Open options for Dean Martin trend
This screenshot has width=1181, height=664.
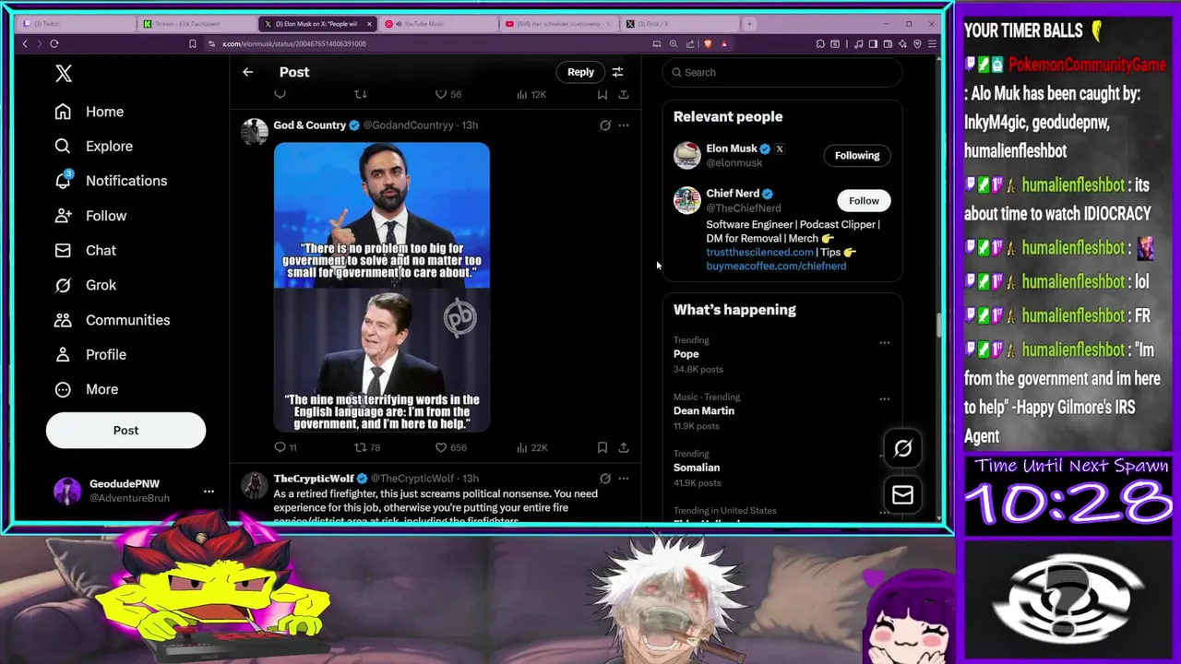(x=884, y=399)
